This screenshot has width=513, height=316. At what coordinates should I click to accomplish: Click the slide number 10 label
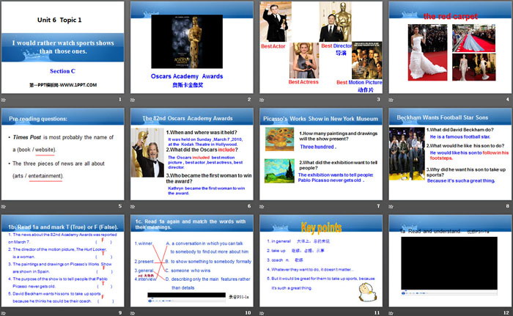(x=248, y=313)
